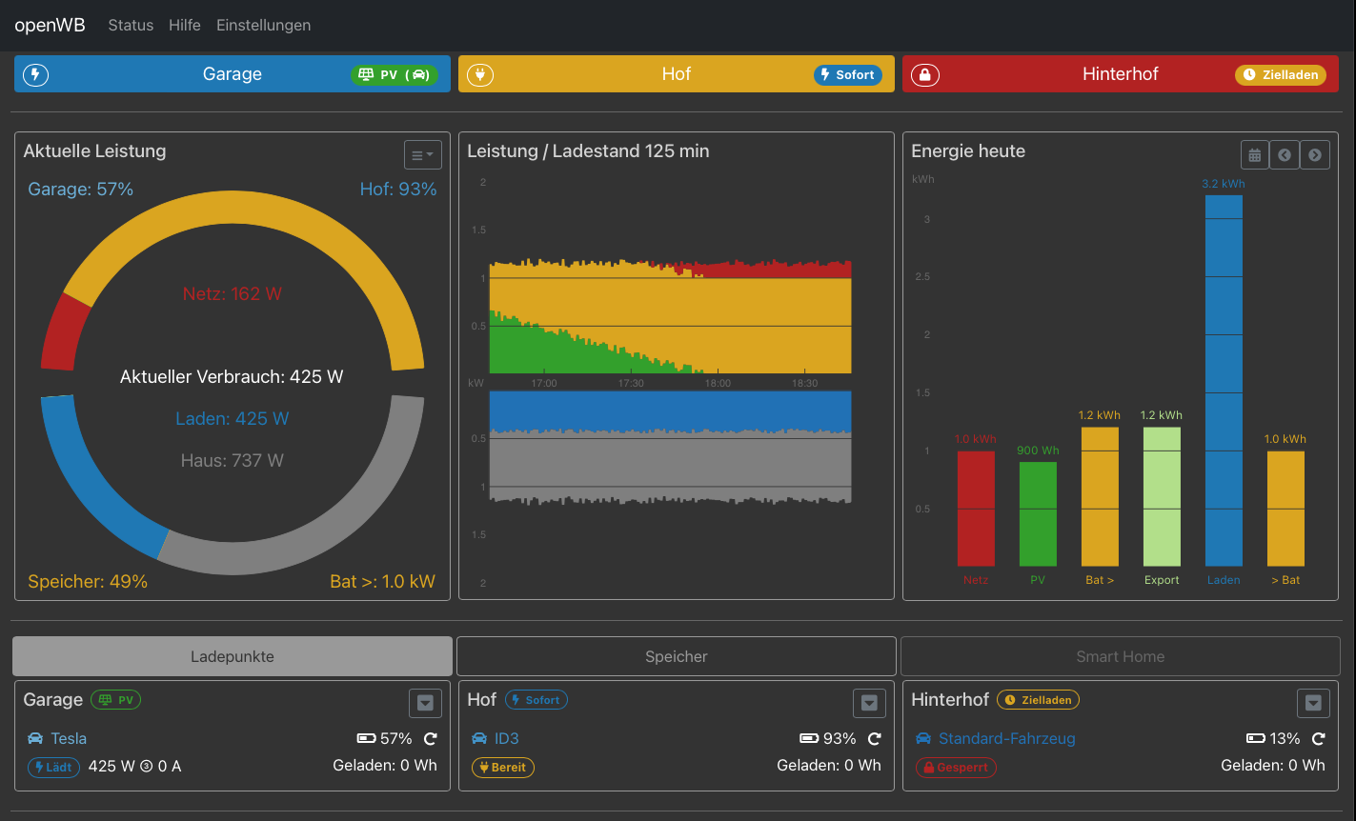Open the Aktuelle Leistung menu dropdown
The height and width of the screenshot is (821, 1356).
click(422, 155)
